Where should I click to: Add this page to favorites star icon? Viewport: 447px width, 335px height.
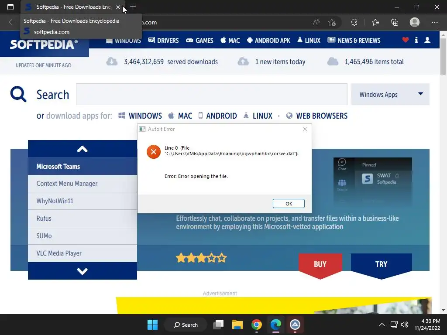coord(332,22)
